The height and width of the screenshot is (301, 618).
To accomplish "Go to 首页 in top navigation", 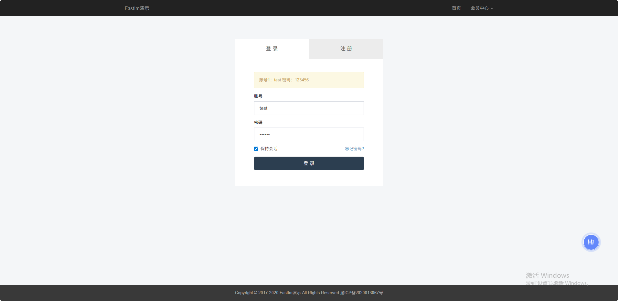I will [x=456, y=8].
